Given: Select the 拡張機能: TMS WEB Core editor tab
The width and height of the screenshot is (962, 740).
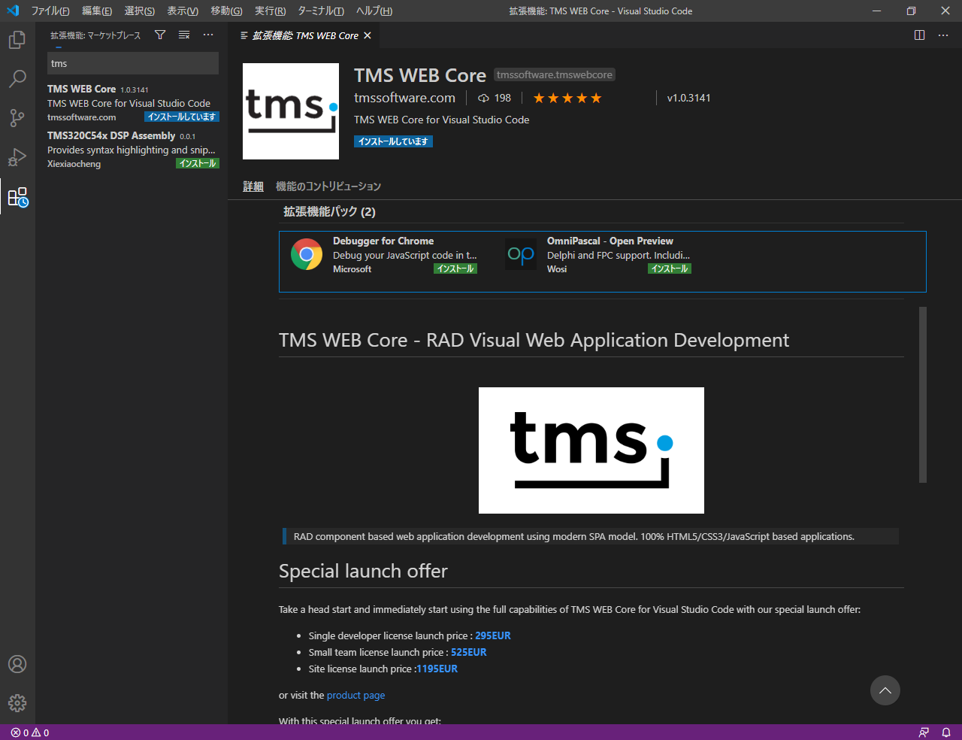Looking at the screenshot, I should point(305,35).
